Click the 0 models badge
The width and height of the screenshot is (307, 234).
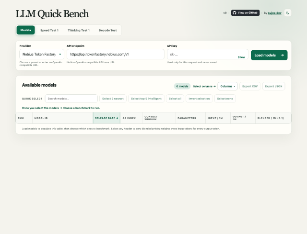click(x=182, y=86)
